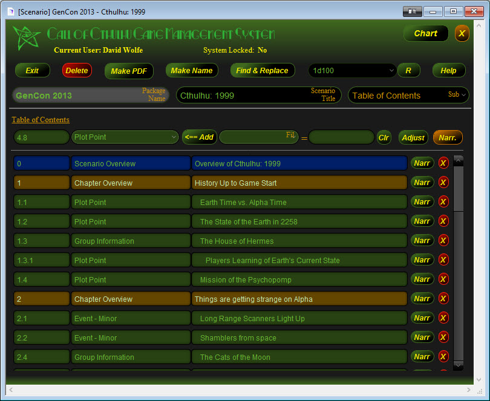This screenshot has width=490, height=401.
Task: Select the Overview of Cthulhu: 1999 title cell
Action: pos(299,163)
